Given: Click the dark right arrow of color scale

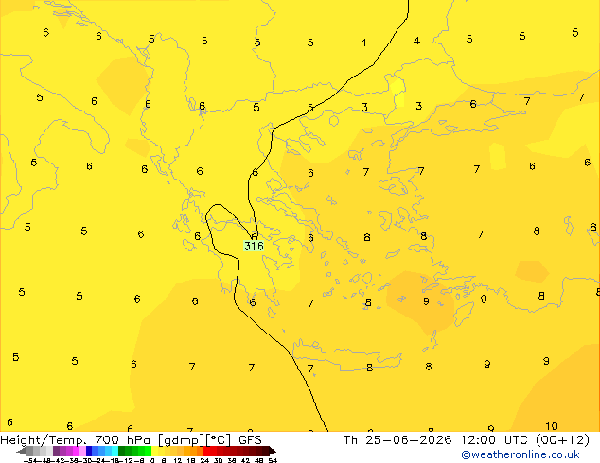Looking at the screenshot, I should [273, 452].
